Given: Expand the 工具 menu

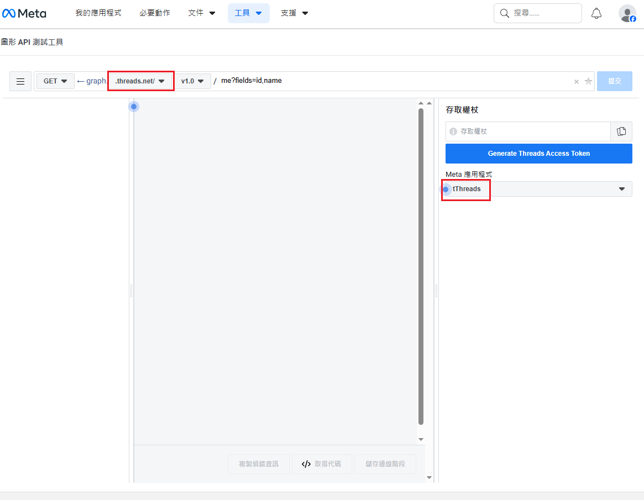Looking at the screenshot, I should [x=249, y=13].
